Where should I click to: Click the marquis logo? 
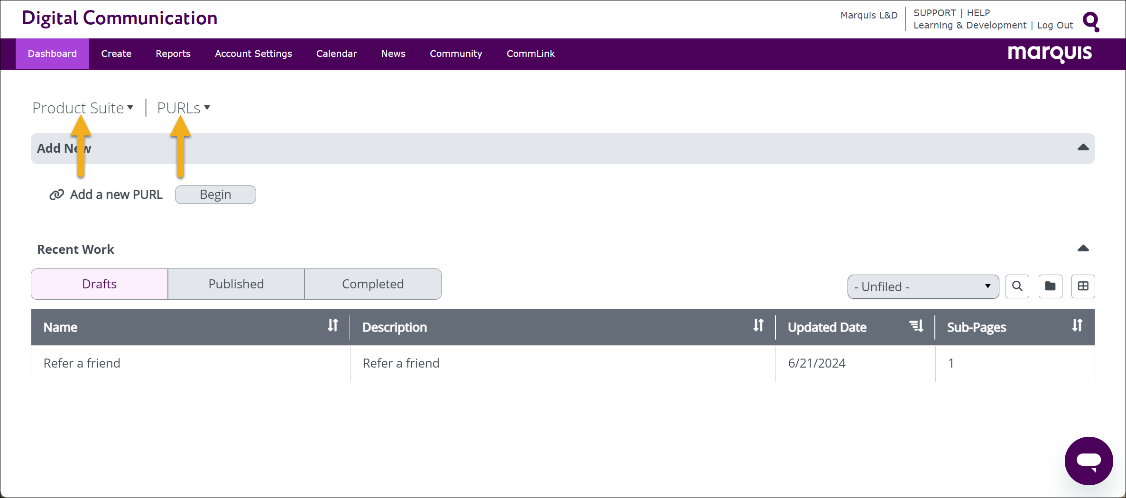click(x=1050, y=53)
